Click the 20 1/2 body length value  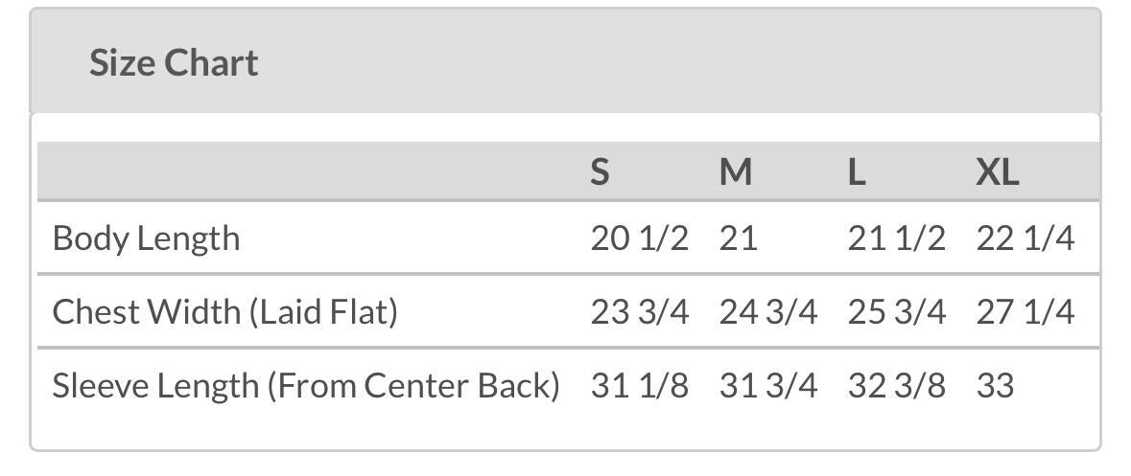(639, 238)
